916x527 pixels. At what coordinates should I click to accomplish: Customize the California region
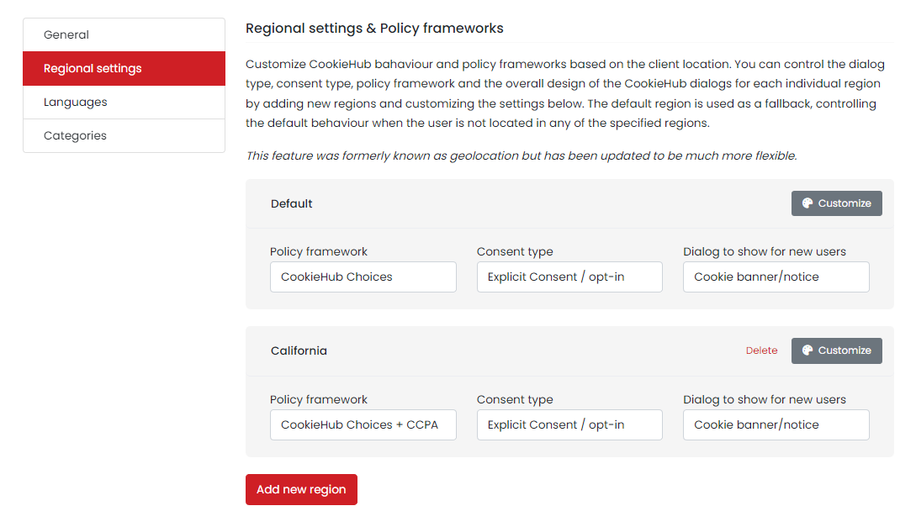pos(837,350)
